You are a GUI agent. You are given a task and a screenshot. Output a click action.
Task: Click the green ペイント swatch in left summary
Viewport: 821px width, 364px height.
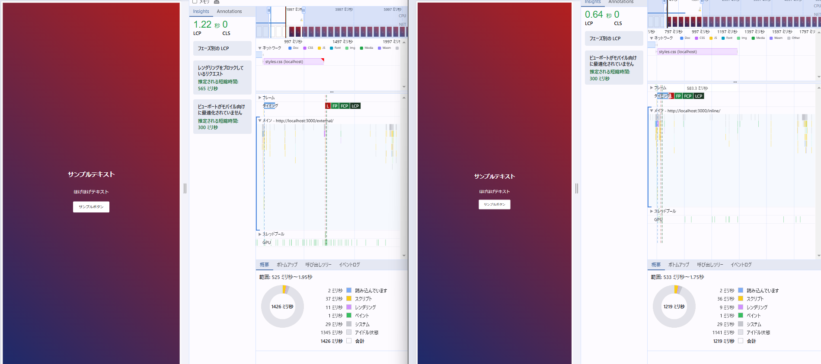(349, 315)
